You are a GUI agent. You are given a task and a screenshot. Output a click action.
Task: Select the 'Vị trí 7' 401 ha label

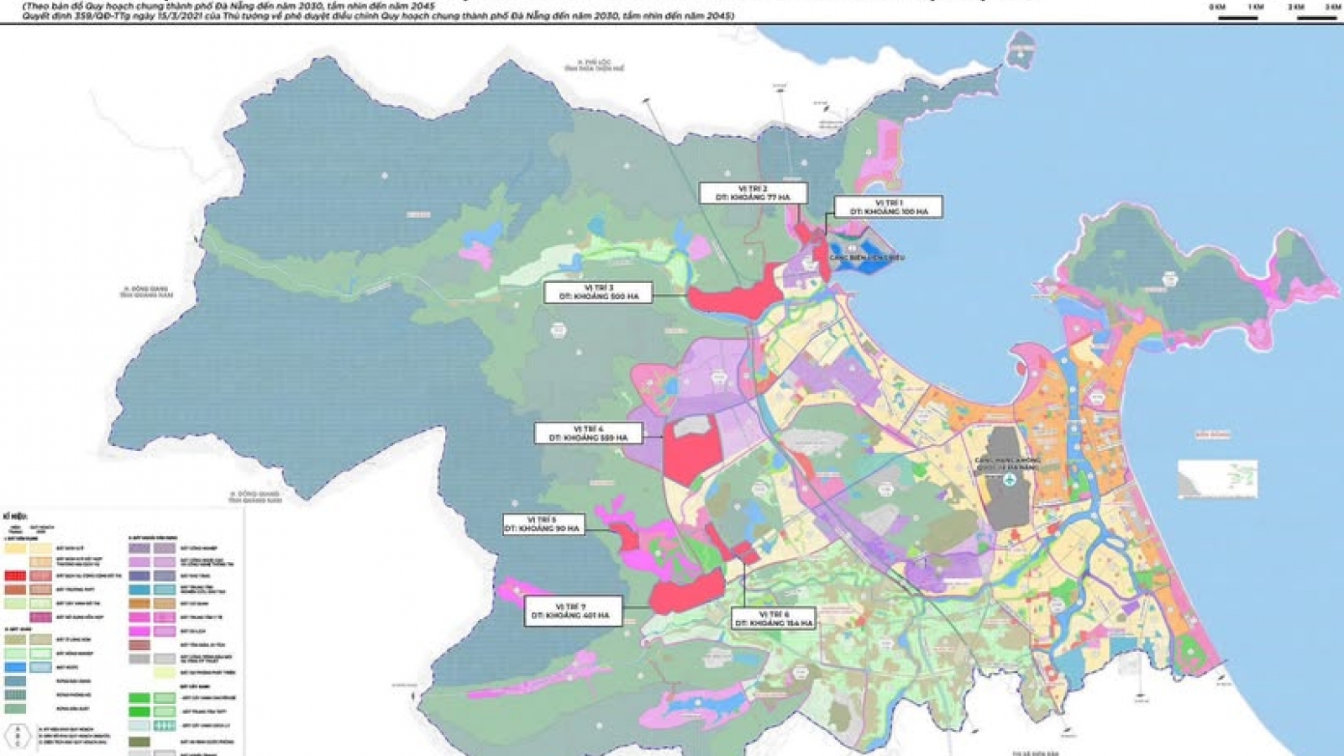pos(571,611)
